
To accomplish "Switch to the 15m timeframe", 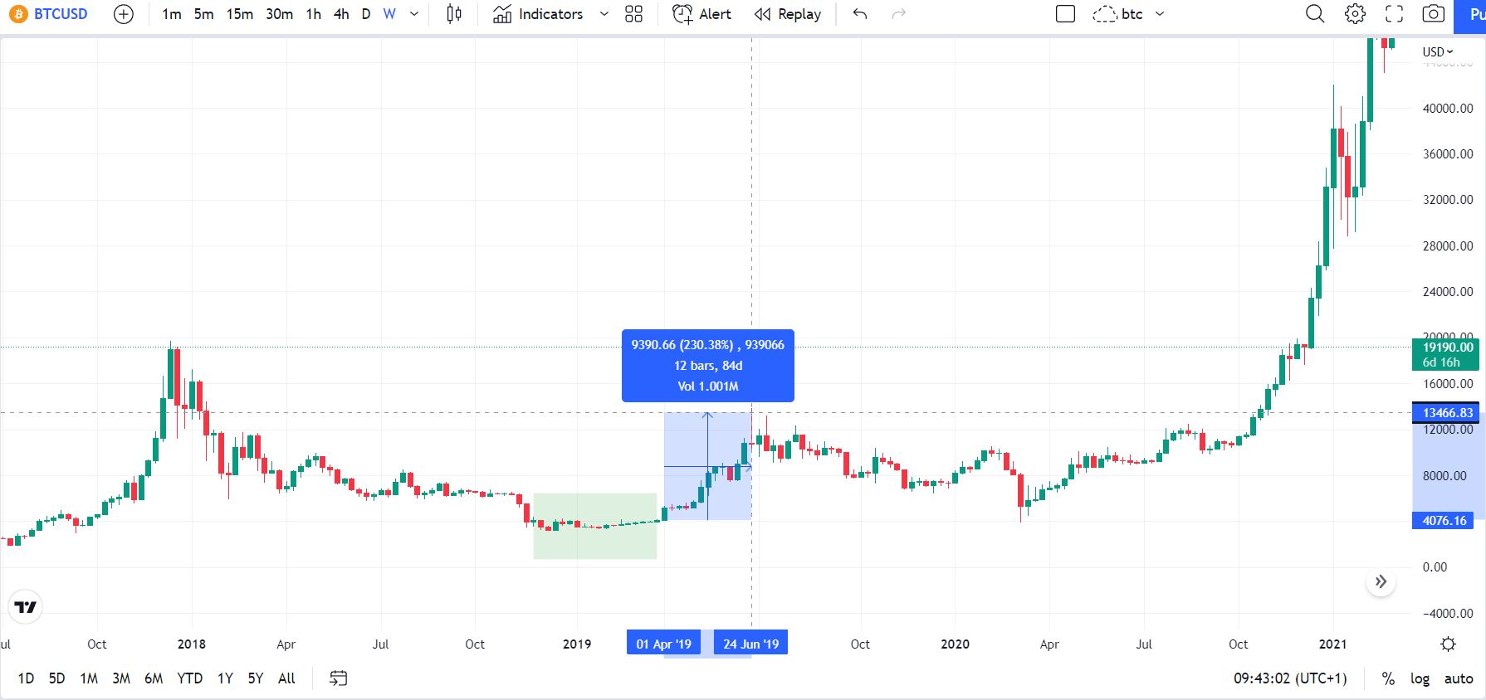I will [240, 14].
